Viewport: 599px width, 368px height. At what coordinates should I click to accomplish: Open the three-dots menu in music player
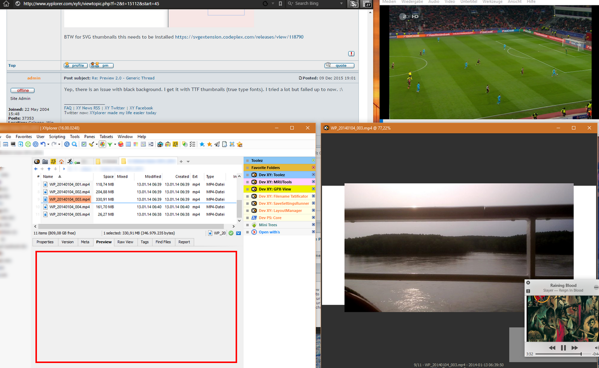(596, 287)
